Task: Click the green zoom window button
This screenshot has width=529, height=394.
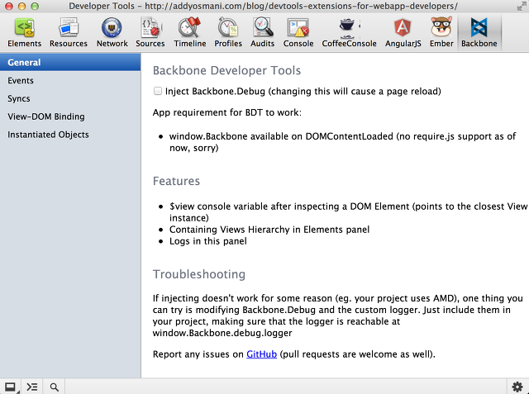Action: click(35, 6)
